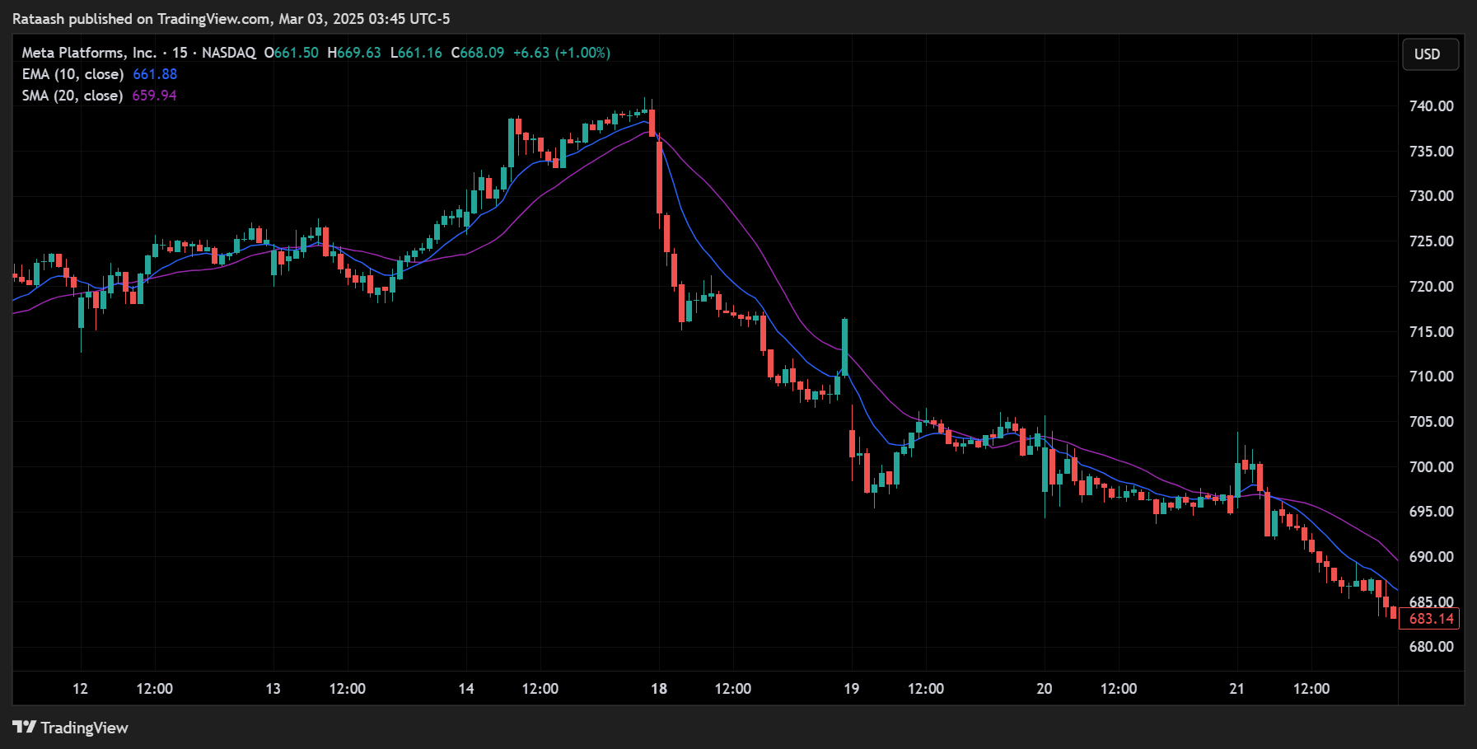
Task: Click date label 18 on time axis
Action: point(659,689)
